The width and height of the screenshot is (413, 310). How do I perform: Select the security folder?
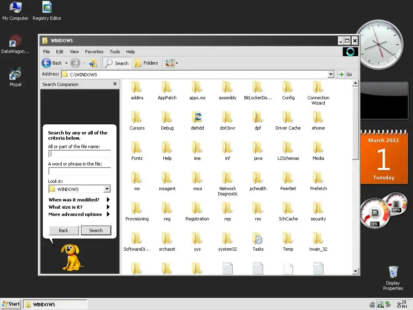click(318, 212)
